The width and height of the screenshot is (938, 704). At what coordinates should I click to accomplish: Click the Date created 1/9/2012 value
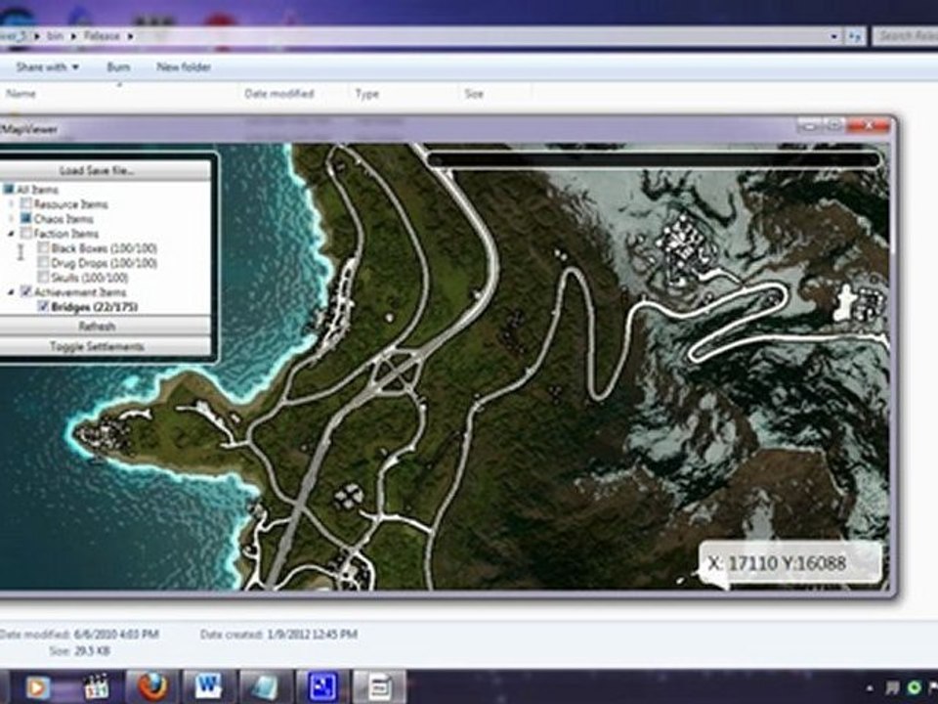[x=313, y=634]
